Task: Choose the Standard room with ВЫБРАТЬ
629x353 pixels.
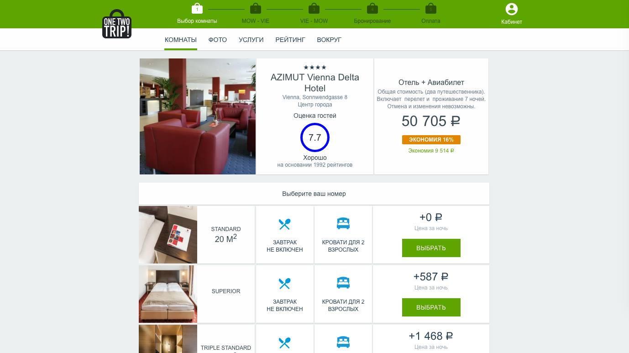Action: click(431, 248)
